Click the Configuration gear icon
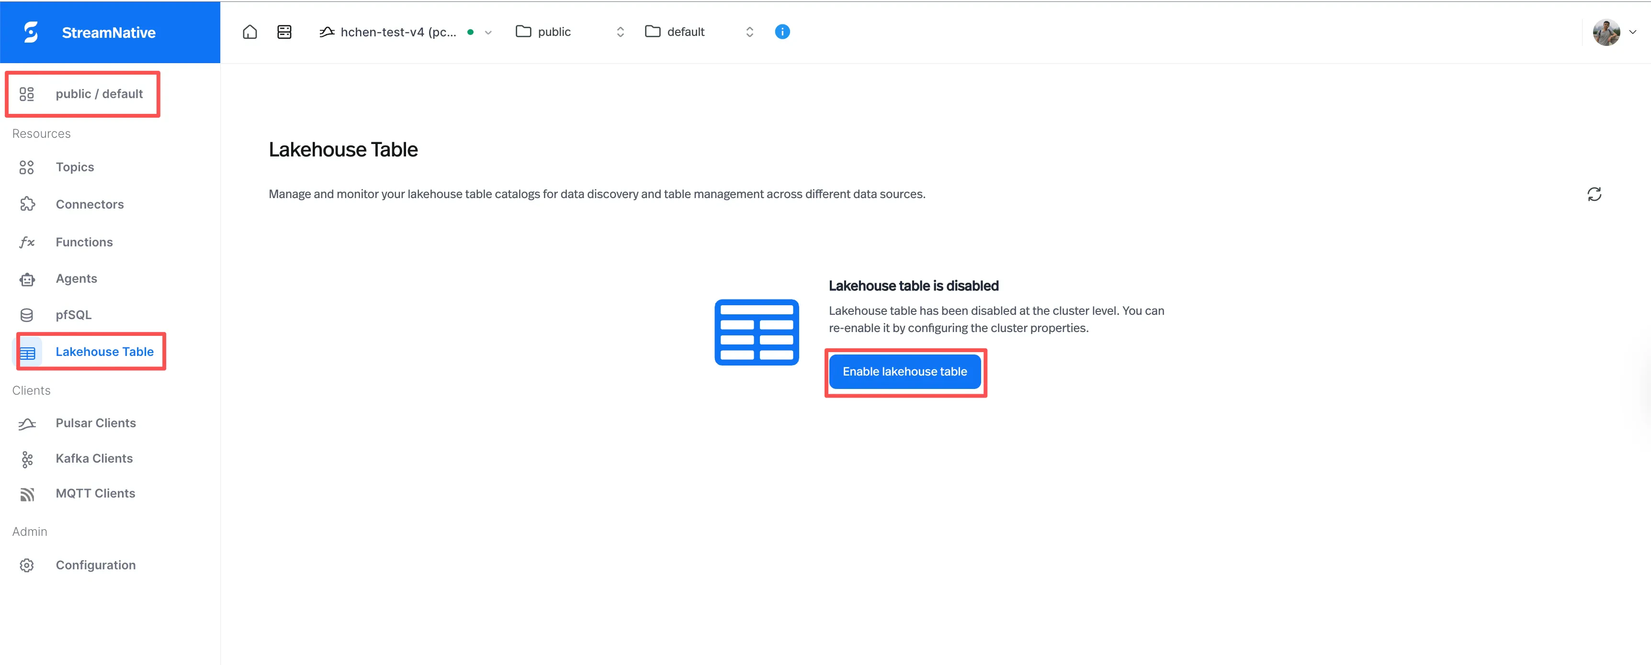 click(26, 565)
